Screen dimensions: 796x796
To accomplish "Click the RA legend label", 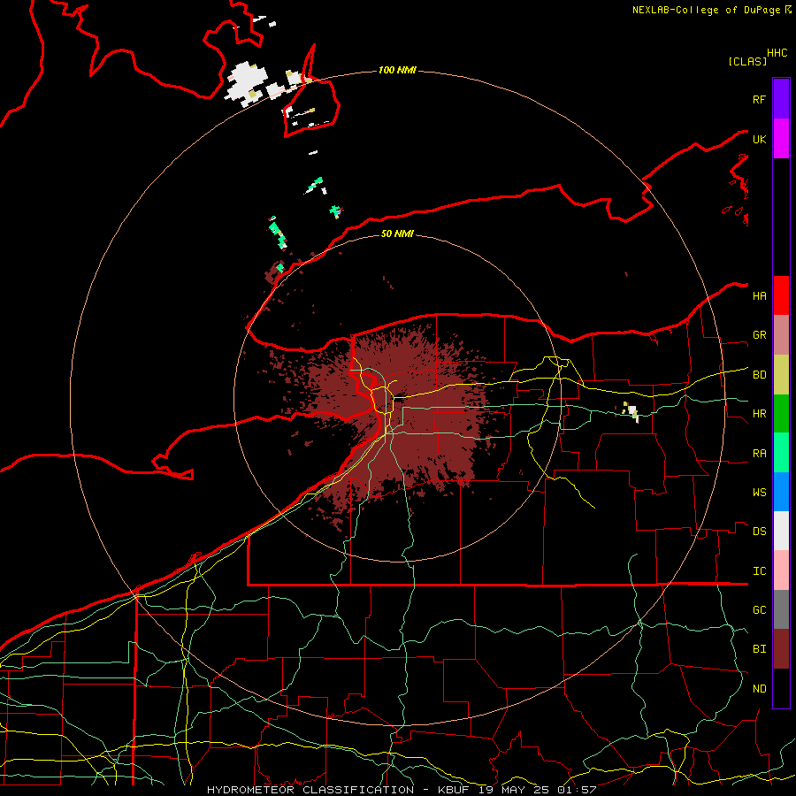I will click(x=759, y=454).
